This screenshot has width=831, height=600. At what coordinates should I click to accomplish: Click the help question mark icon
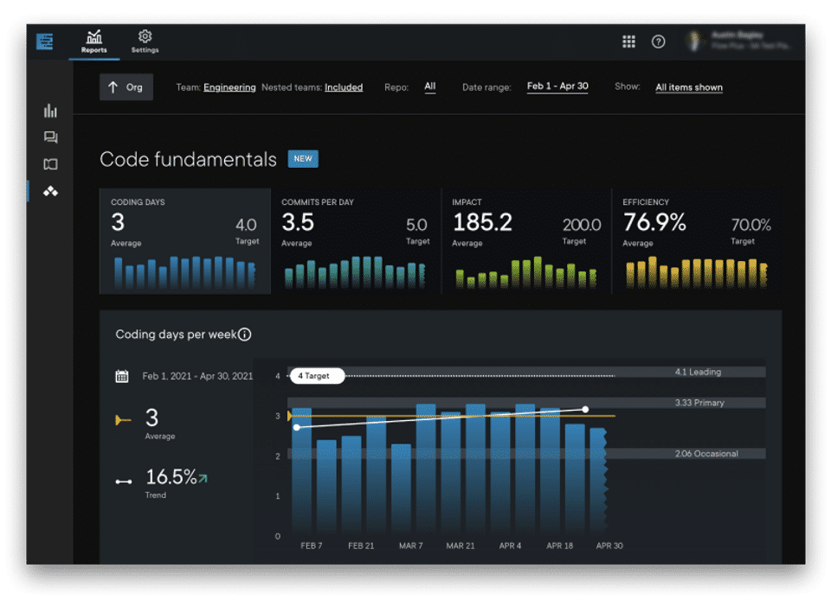[658, 41]
